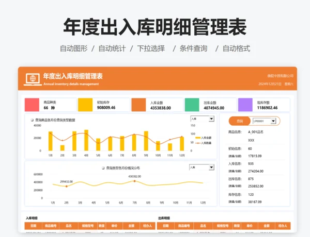This screenshot has height=237, width=310.
Task: Click the 入库数量 legend entry
Action: click(204, 143)
